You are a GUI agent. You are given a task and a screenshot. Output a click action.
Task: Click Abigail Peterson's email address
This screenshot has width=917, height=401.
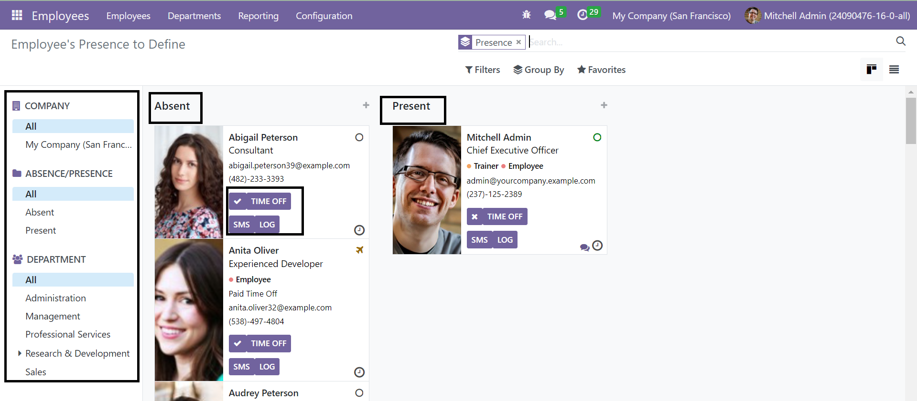coord(289,165)
